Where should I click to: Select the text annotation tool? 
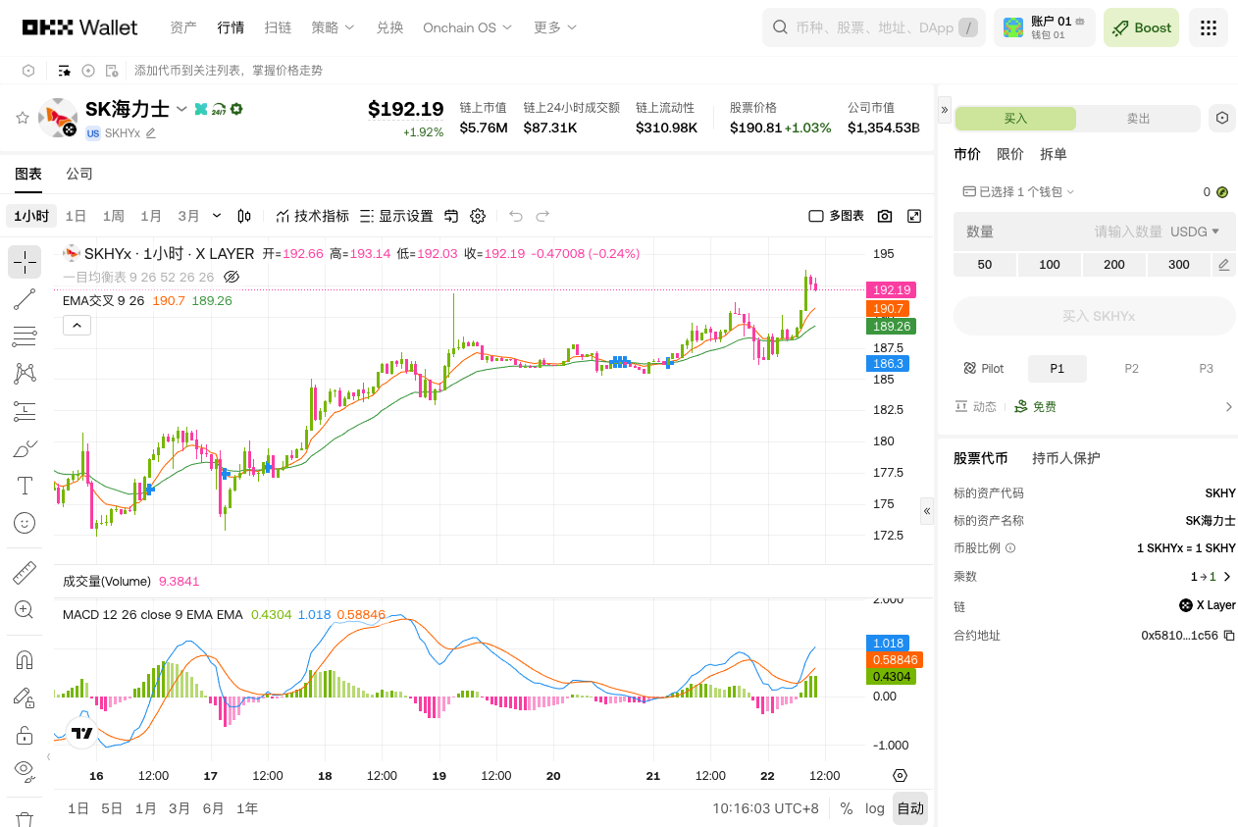(25, 486)
